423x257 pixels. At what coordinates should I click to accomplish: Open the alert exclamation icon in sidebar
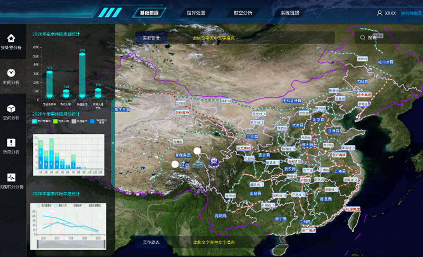coord(12,143)
